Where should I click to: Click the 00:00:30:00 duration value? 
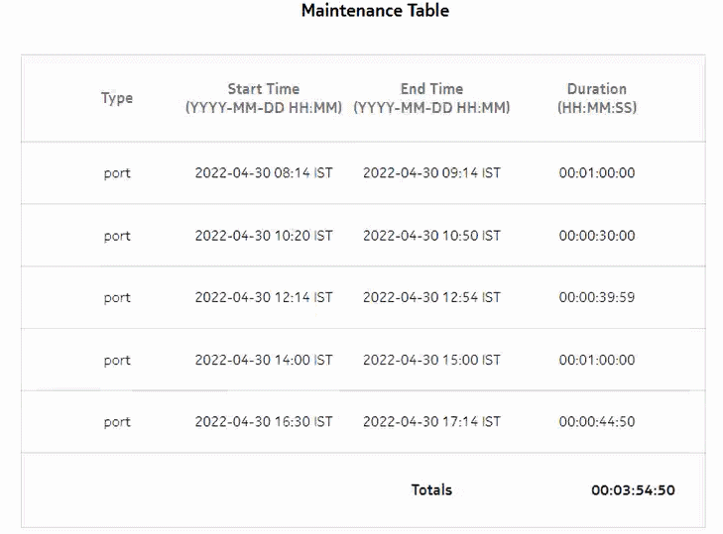tap(597, 236)
